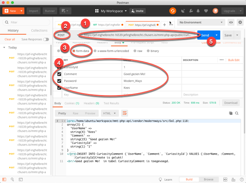This screenshot has height=183, width=246.
Task: Open the Runner button
Action: (50, 11)
